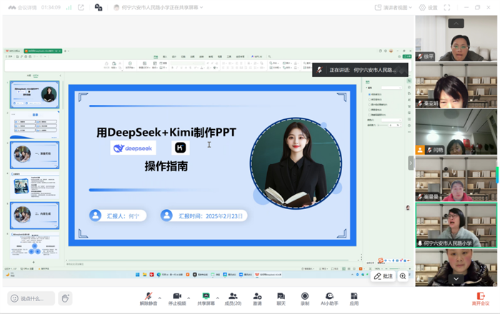The image size is (500, 314).
Task: Click the '汇报人：何宁' label
Action: (x=118, y=216)
